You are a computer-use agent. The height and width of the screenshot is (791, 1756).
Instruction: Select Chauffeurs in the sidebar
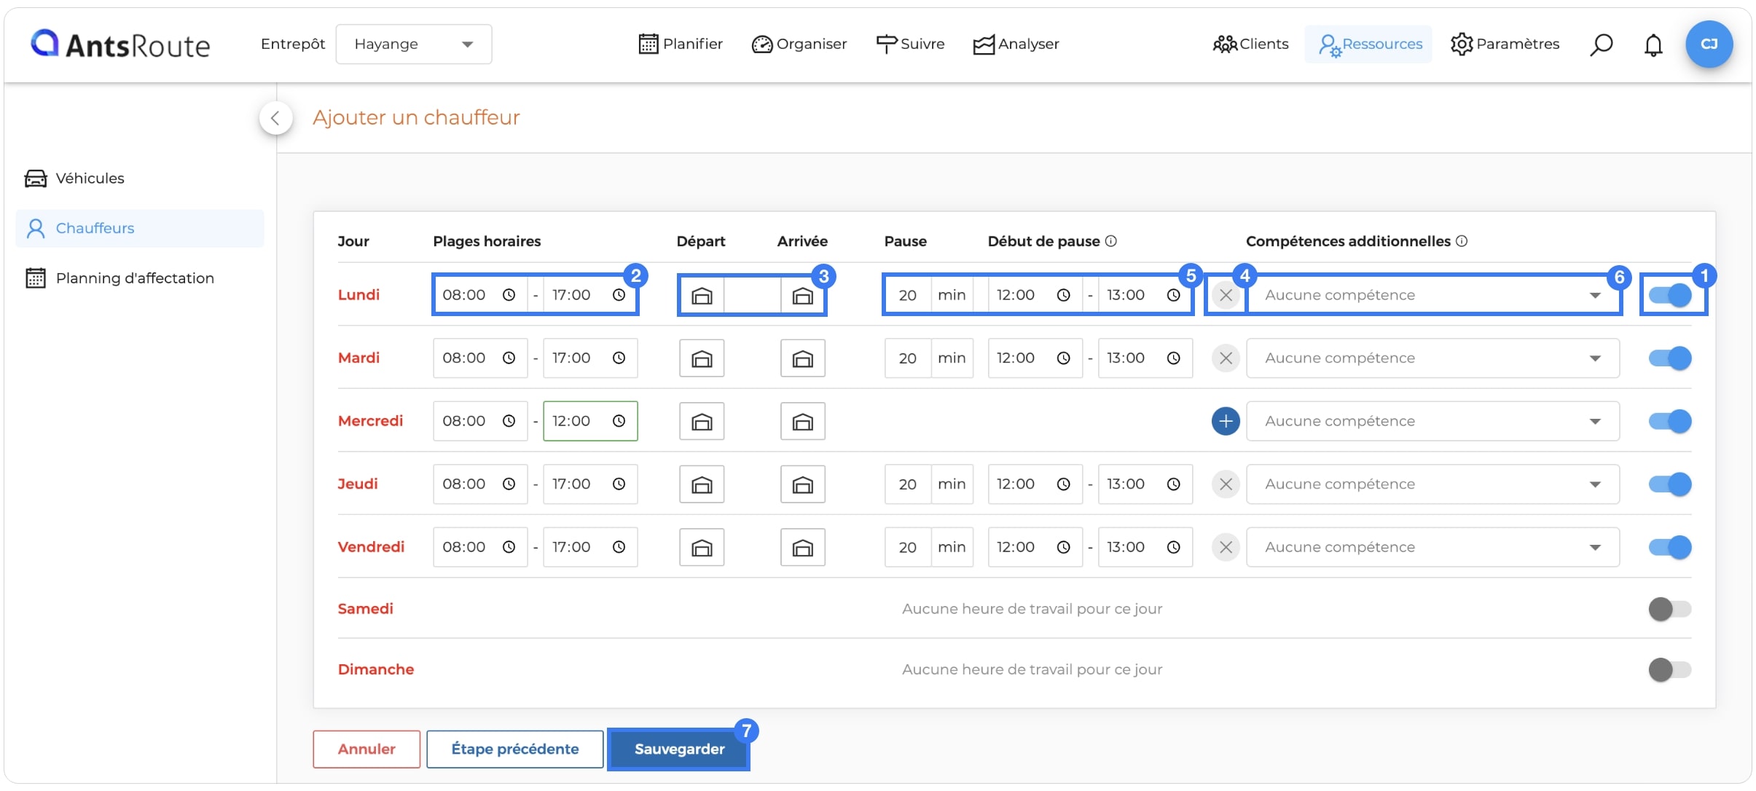pyautogui.click(x=140, y=229)
